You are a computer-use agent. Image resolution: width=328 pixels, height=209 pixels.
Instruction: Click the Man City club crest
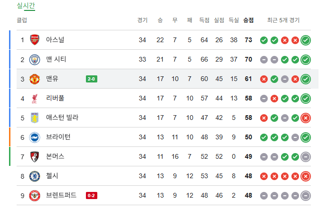(35, 59)
